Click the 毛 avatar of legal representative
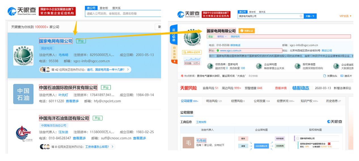Viewport: 359px width, 161px height. click(x=188, y=143)
